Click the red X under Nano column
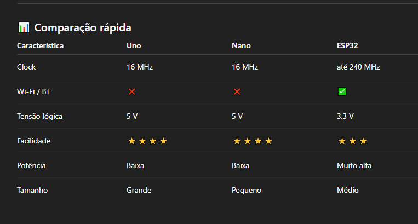 237,91
